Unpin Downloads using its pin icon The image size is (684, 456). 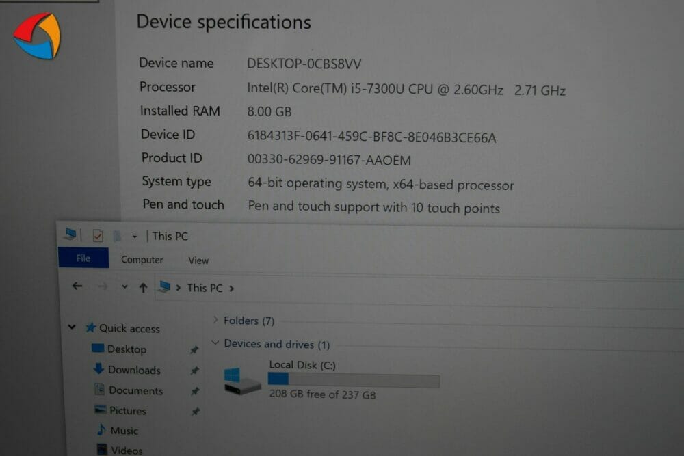(x=194, y=371)
